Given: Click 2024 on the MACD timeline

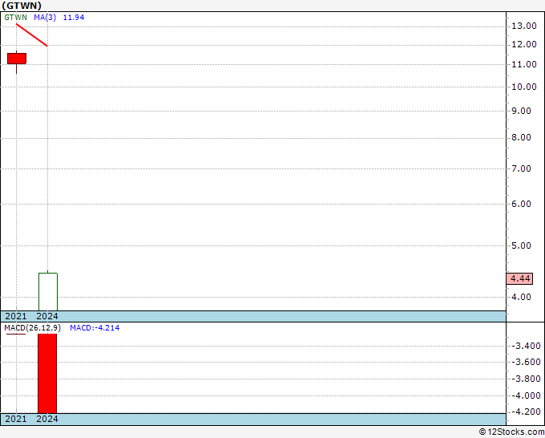Looking at the screenshot, I should pos(47,419).
